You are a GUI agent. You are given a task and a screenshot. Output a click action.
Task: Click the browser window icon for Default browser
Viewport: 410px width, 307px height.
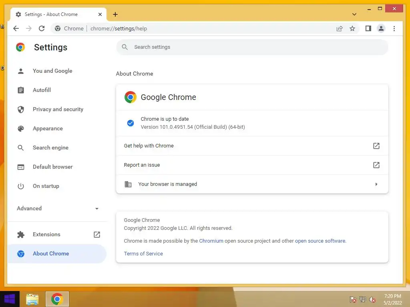pyautogui.click(x=21, y=167)
